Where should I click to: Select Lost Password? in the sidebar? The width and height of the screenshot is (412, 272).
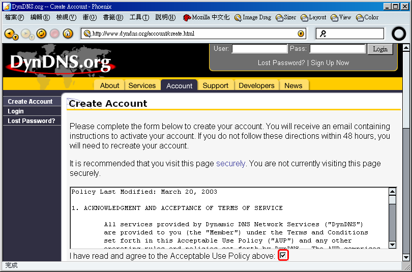click(x=32, y=121)
